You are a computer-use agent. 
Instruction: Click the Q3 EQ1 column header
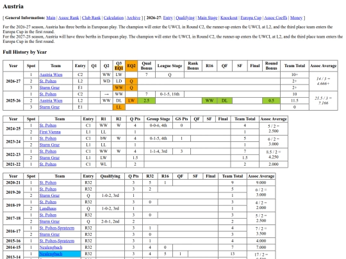pyautogui.click(x=119, y=66)
